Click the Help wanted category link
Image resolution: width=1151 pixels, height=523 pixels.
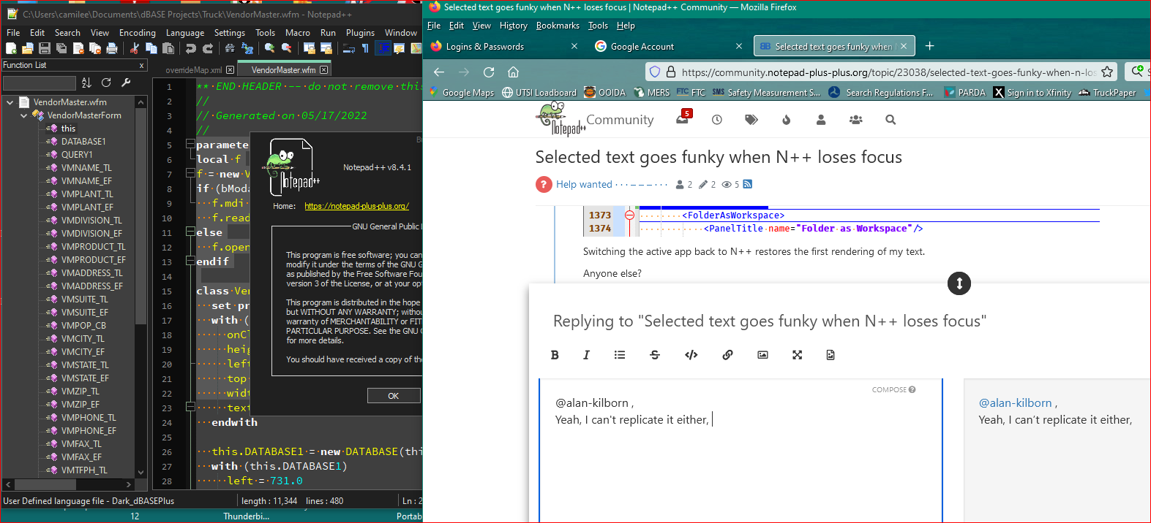(x=584, y=184)
